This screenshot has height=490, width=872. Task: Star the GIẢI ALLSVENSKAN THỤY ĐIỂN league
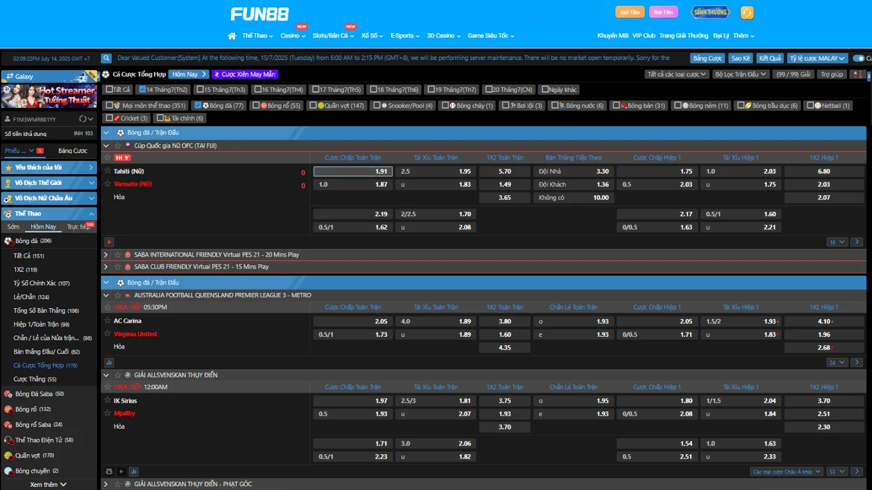click(x=117, y=375)
